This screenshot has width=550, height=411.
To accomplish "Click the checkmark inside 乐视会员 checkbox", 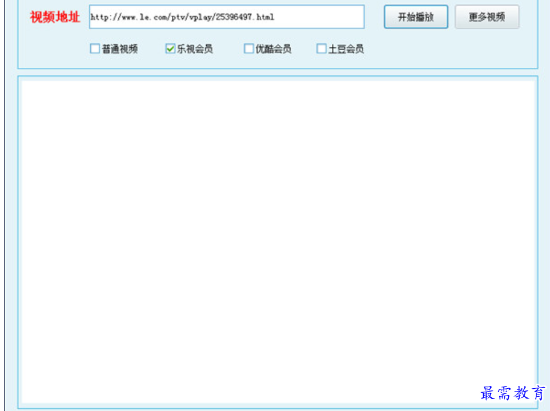I will pos(170,48).
